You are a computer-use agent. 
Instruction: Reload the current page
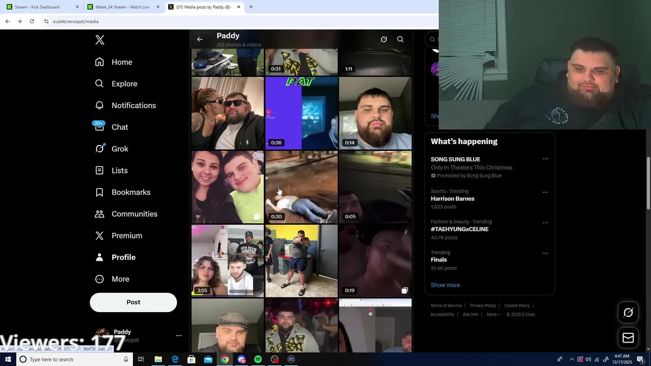[x=32, y=21]
